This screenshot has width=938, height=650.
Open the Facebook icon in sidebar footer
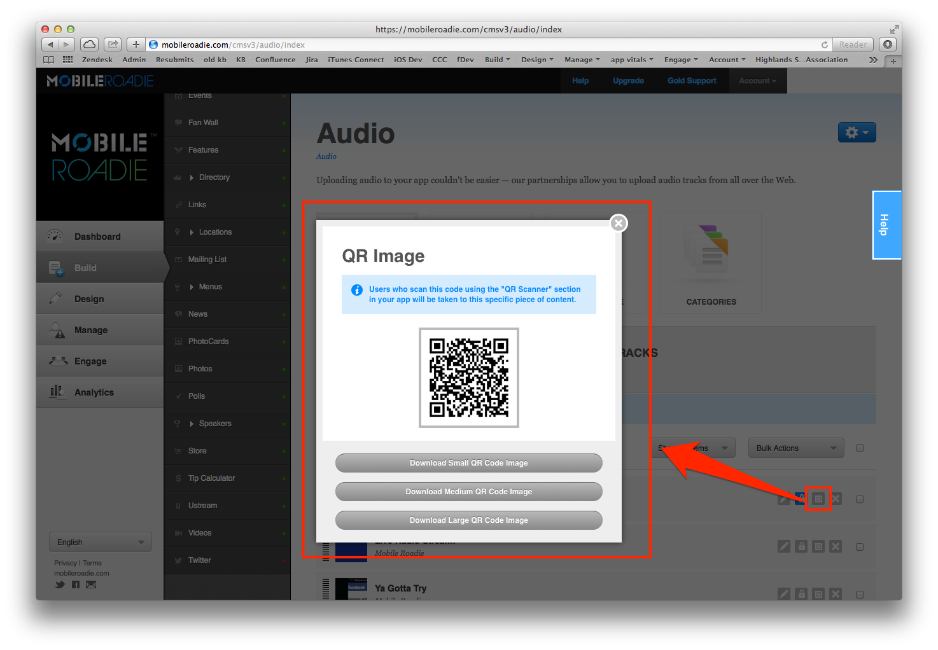(76, 584)
